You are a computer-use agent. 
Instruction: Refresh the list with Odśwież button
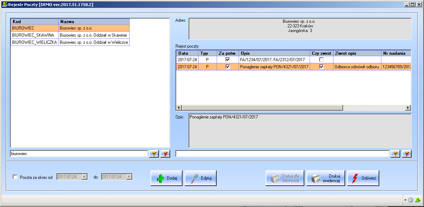[363, 178]
